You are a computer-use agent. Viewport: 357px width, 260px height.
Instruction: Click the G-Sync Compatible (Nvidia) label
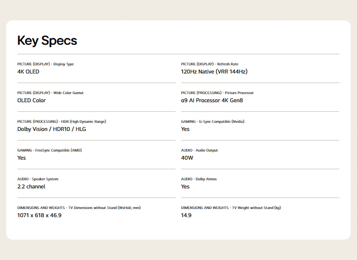[x=213, y=122]
